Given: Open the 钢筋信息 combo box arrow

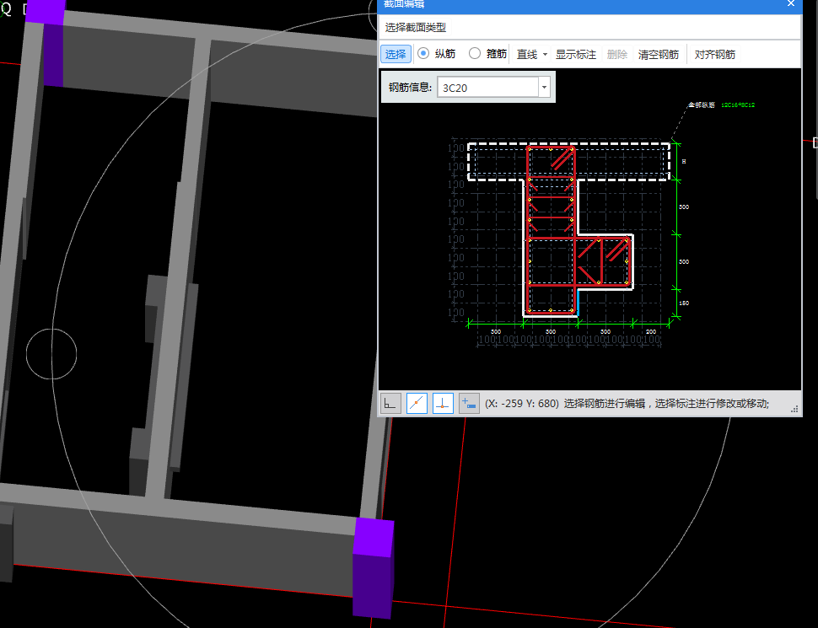Looking at the screenshot, I should (x=544, y=87).
